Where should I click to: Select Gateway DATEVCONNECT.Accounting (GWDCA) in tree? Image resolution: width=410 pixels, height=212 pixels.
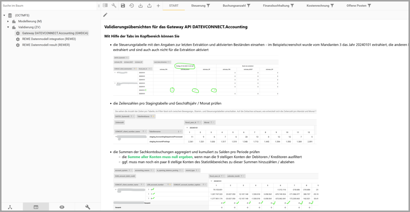coord(55,33)
